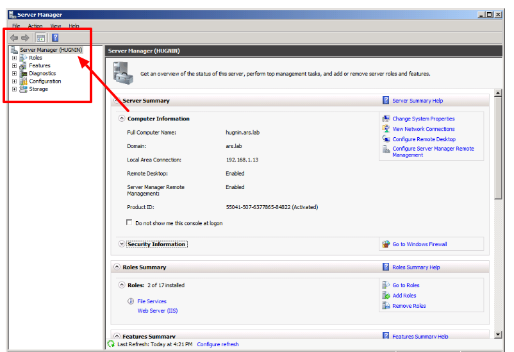Image resolution: width=514 pixels, height=352 pixels.
Task: Open the Web Server (IIS) role link
Action: tap(158, 311)
